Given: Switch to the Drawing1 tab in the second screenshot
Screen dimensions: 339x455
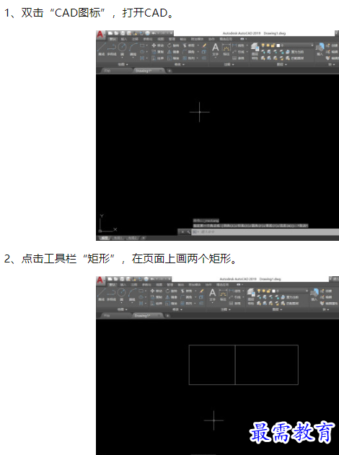Looking at the screenshot, I should [x=147, y=316].
